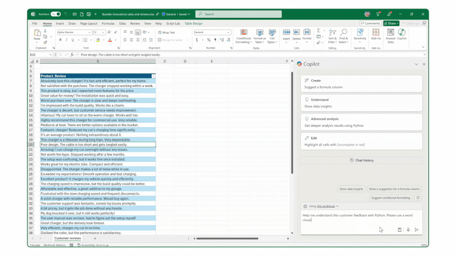Open the Aptos Narrow font name dropdown

tap(90, 33)
